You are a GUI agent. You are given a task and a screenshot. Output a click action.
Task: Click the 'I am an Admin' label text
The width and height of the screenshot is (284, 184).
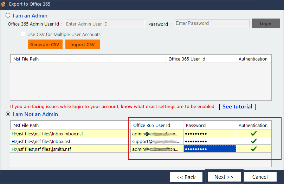(30, 16)
